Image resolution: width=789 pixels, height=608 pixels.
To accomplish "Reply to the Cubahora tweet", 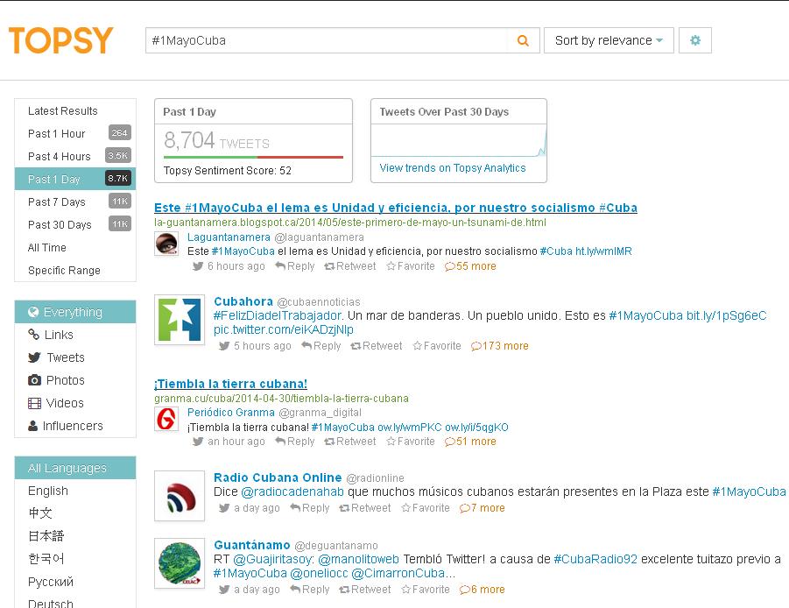I will coord(321,346).
